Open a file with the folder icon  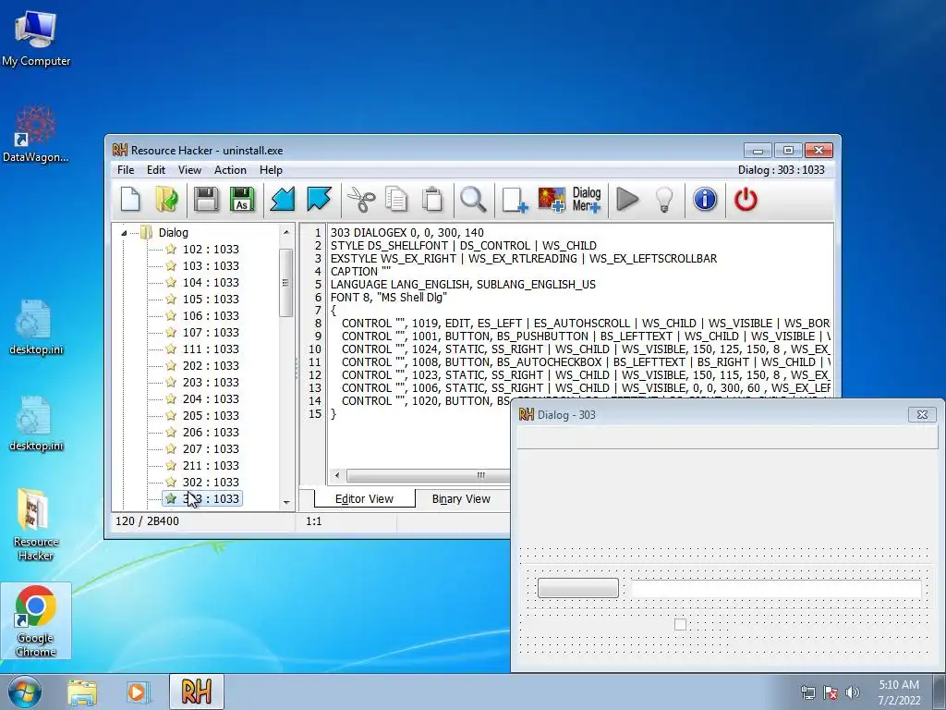coord(166,200)
